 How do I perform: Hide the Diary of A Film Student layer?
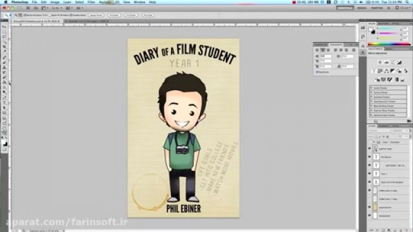(x=370, y=182)
